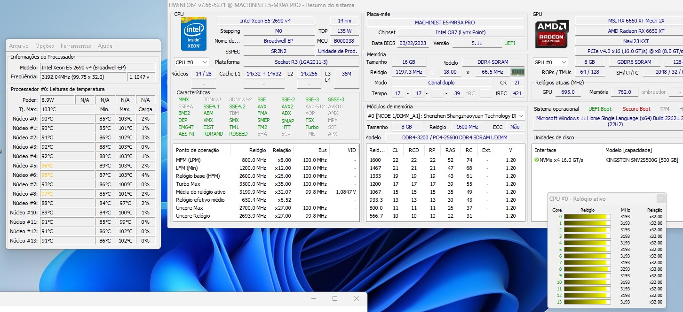Click the B000038 MCU value

pos(344,41)
